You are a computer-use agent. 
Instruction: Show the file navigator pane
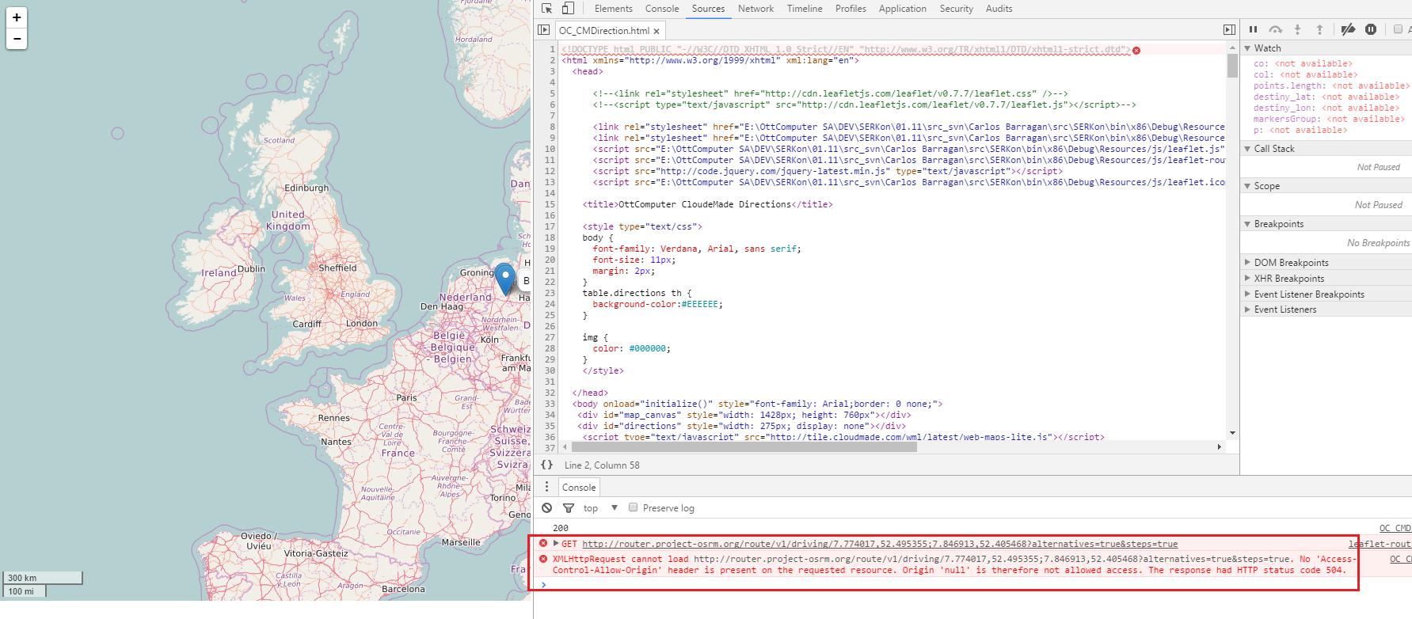(x=543, y=30)
